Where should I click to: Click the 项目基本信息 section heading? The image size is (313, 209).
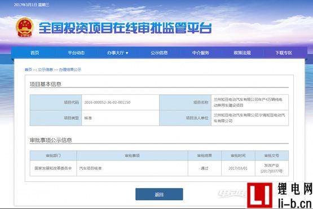click(46, 84)
